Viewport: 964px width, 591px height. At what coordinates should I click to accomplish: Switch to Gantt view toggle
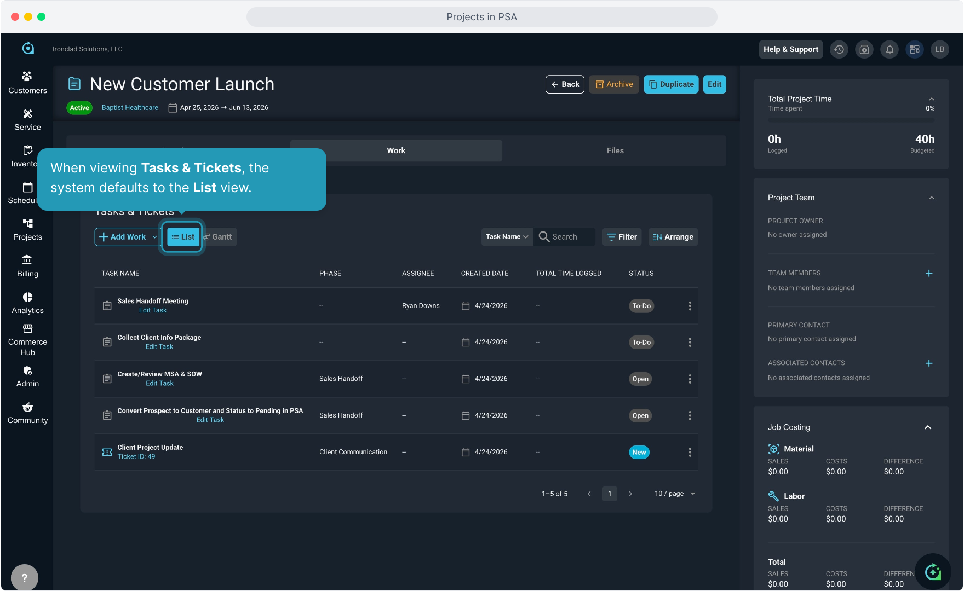[219, 237]
